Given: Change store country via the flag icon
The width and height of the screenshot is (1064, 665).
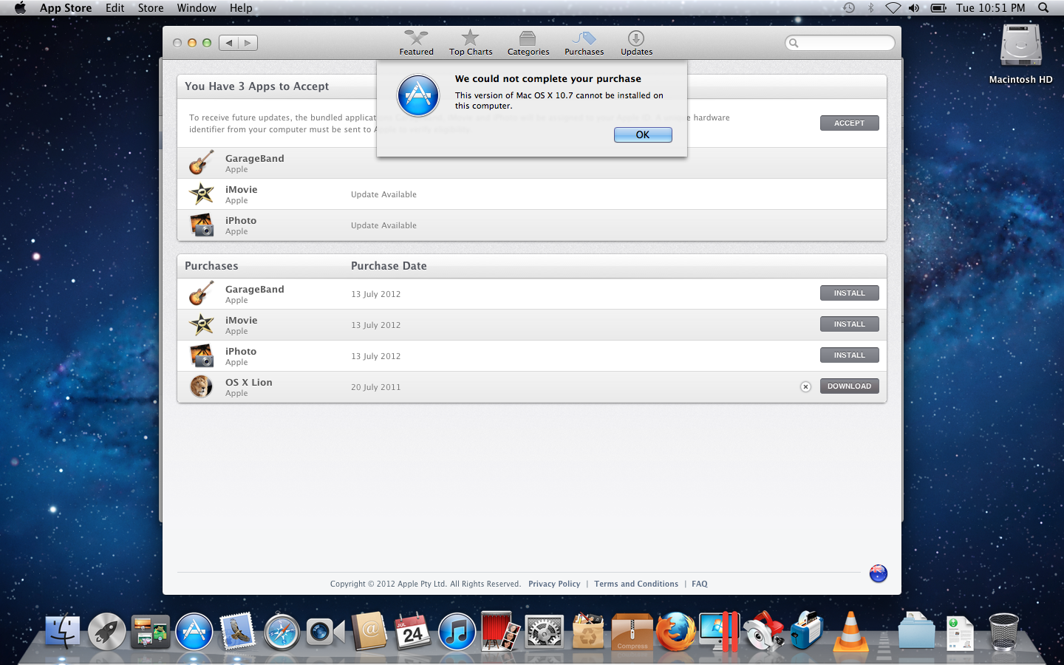Looking at the screenshot, I should (879, 573).
